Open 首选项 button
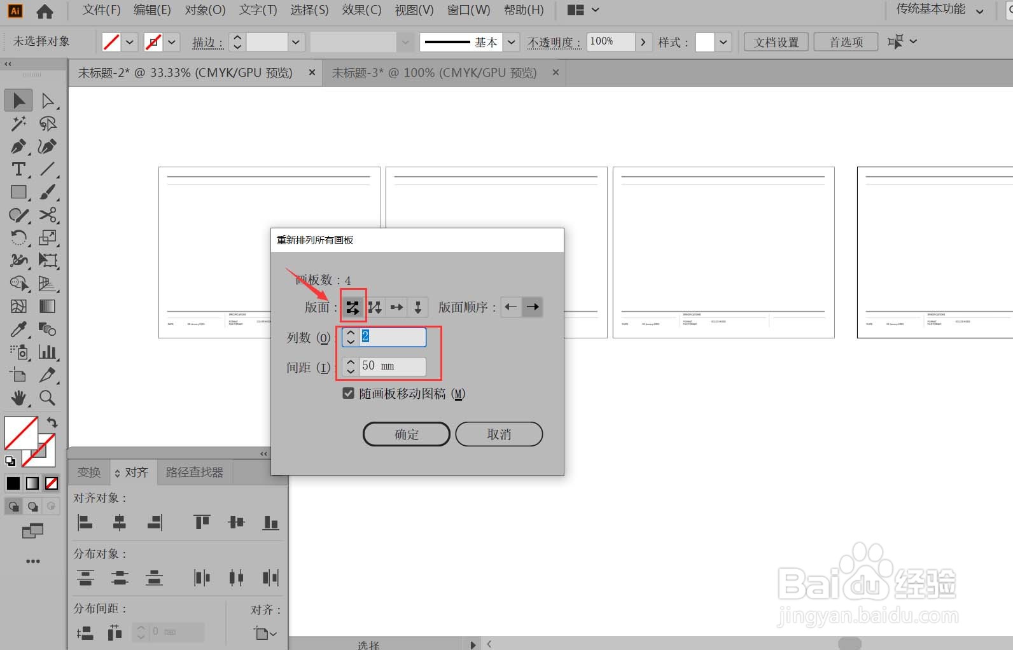Screen dimensions: 1013x650 [x=846, y=42]
